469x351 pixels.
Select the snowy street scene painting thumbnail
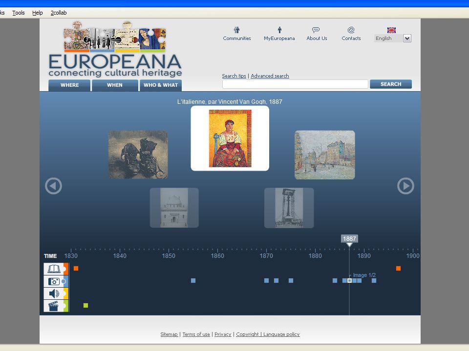[x=325, y=155]
